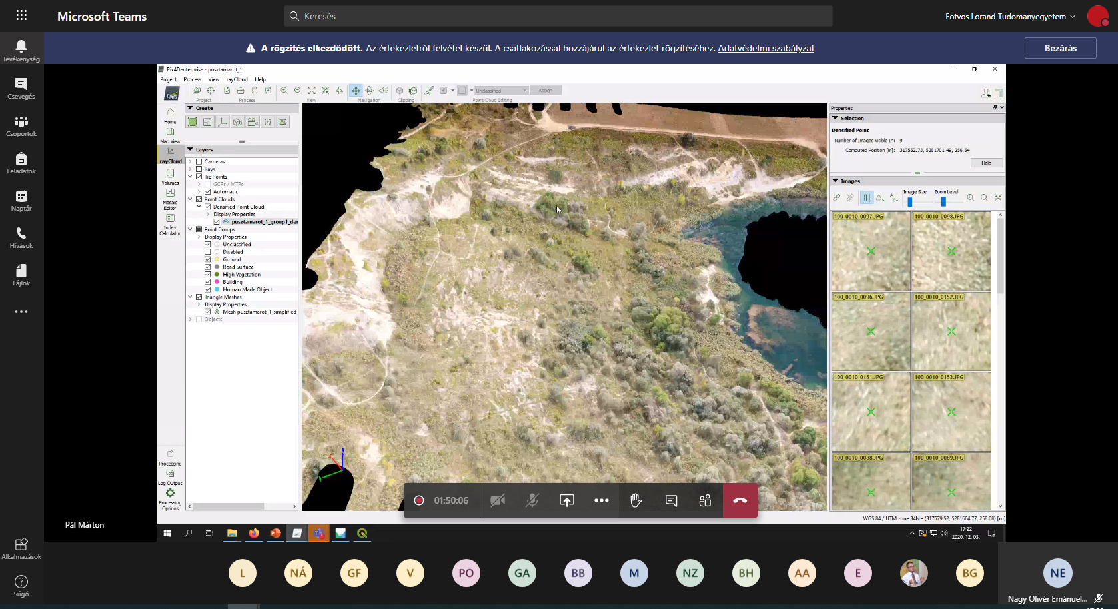Open Pix4D Project menu
1118x609 pixels.
(169, 79)
